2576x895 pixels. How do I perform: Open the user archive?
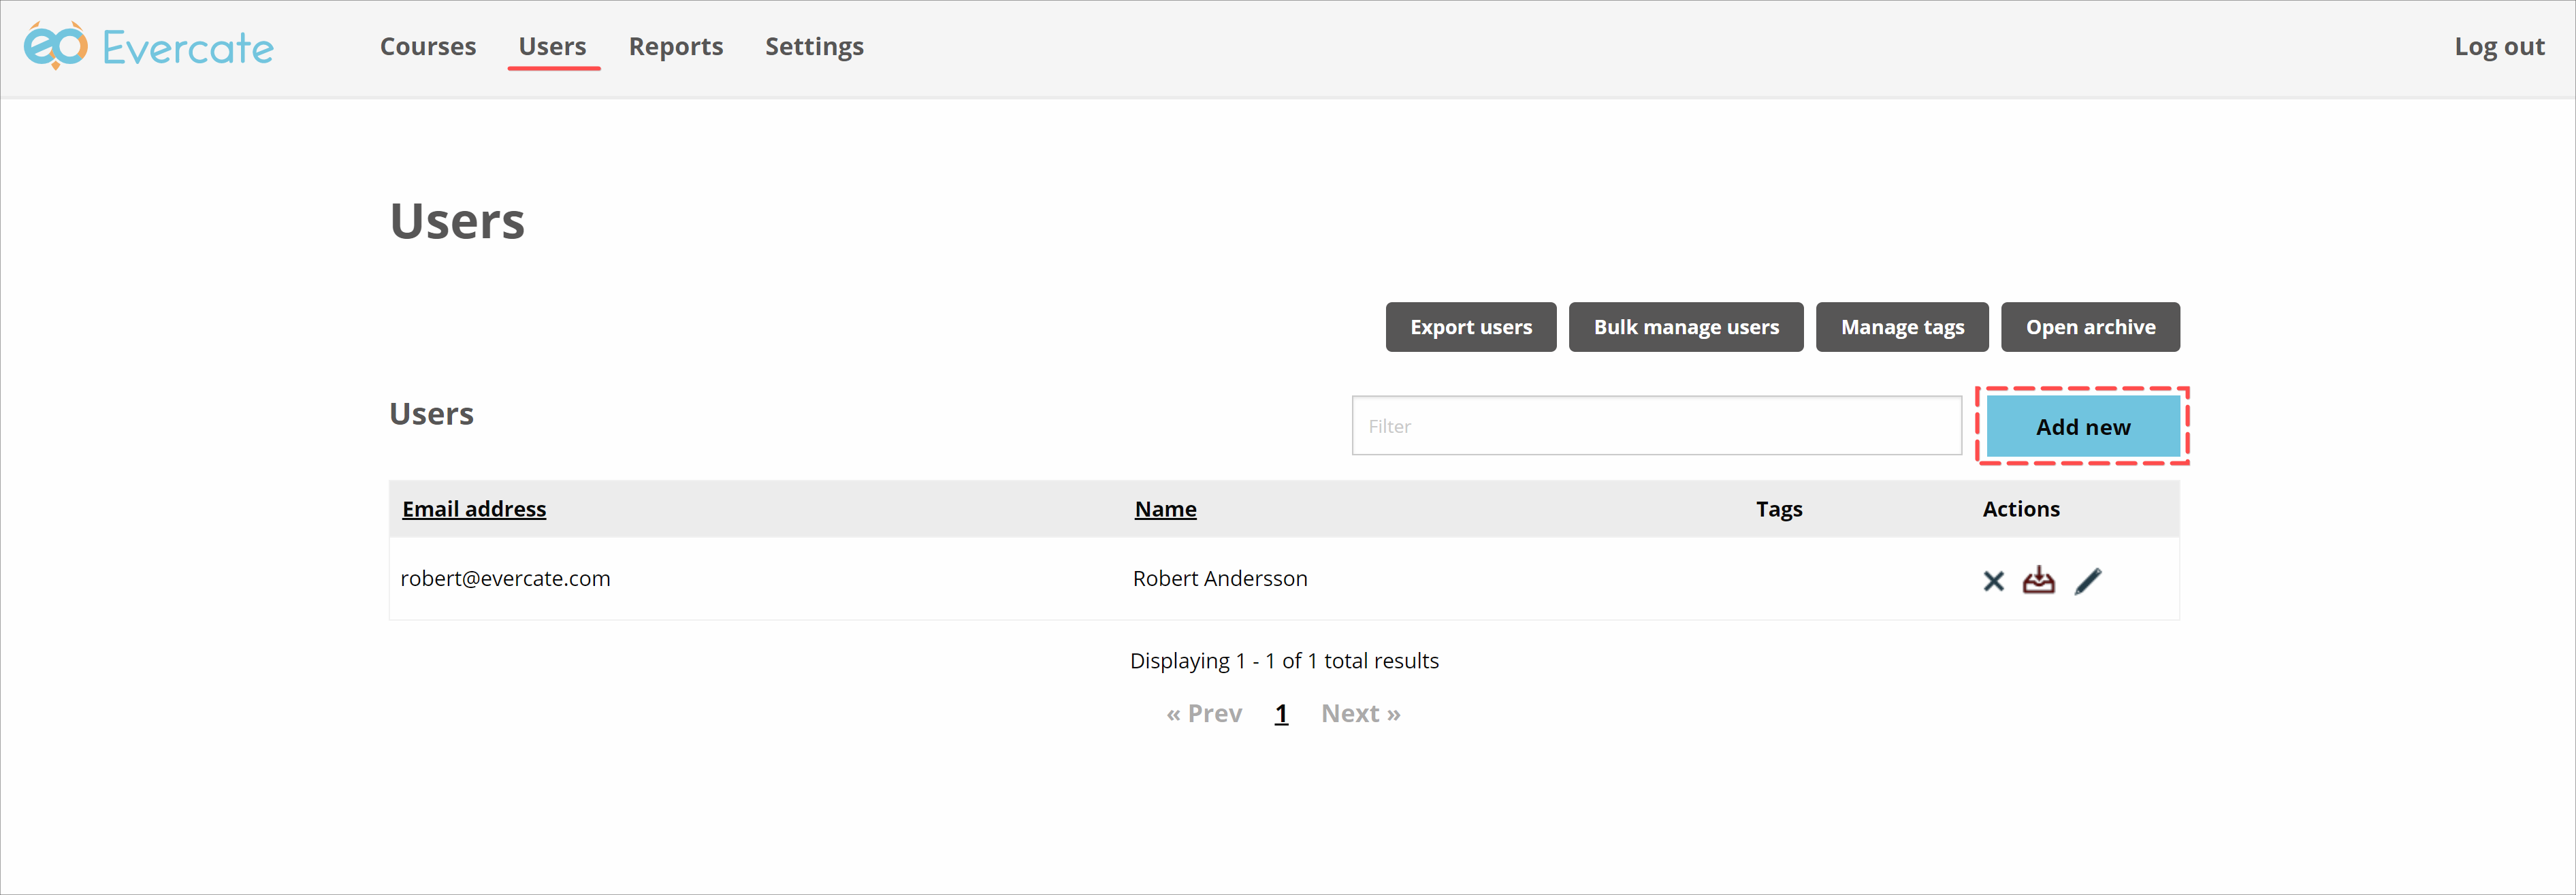pyautogui.click(x=2090, y=327)
